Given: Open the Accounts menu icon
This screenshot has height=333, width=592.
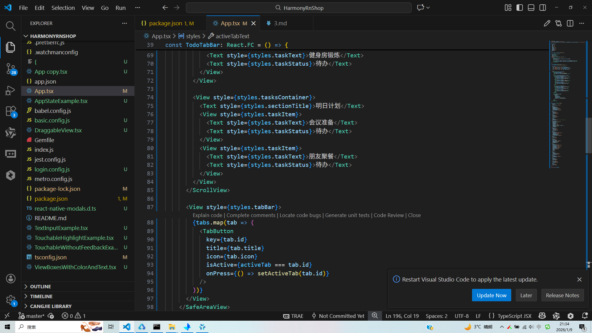Looking at the screenshot, I should click(x=10, y=279).
